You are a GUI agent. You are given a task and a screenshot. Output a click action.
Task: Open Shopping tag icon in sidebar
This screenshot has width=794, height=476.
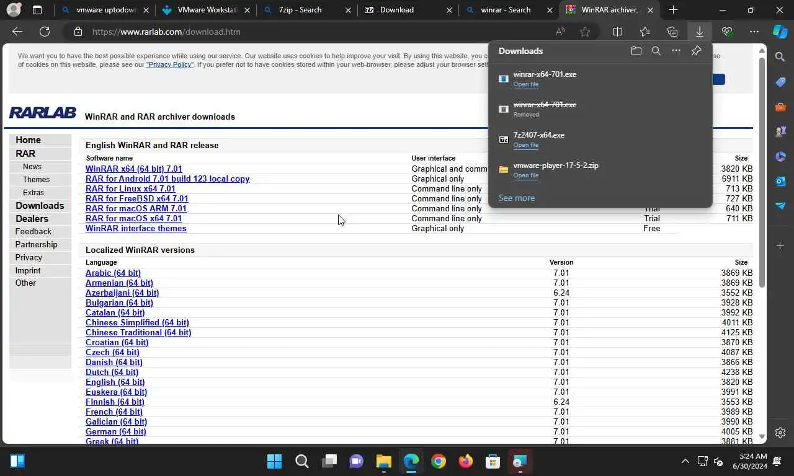tap(780, 82)
